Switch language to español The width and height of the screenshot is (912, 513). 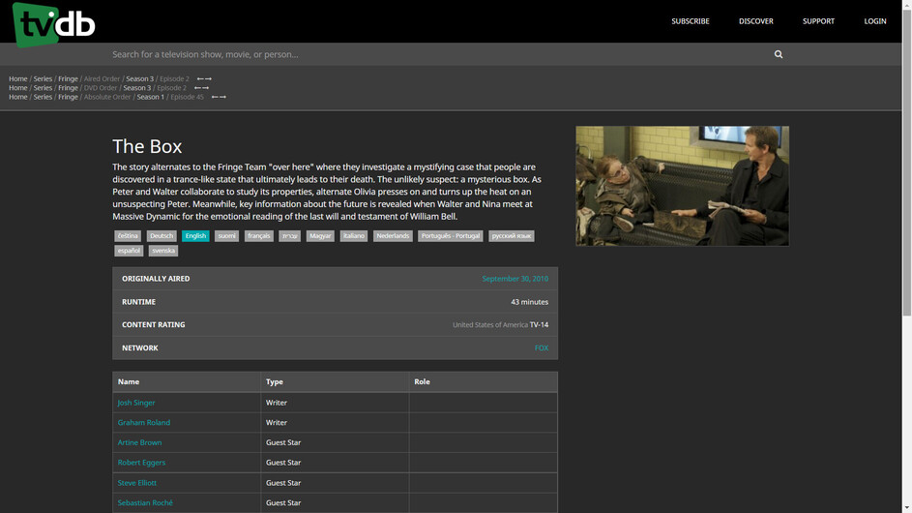(x=129, y=251)
